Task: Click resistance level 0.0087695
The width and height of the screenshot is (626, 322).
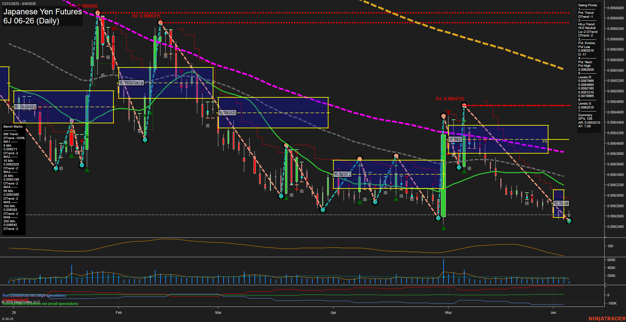Action: [x=586, y=81]
